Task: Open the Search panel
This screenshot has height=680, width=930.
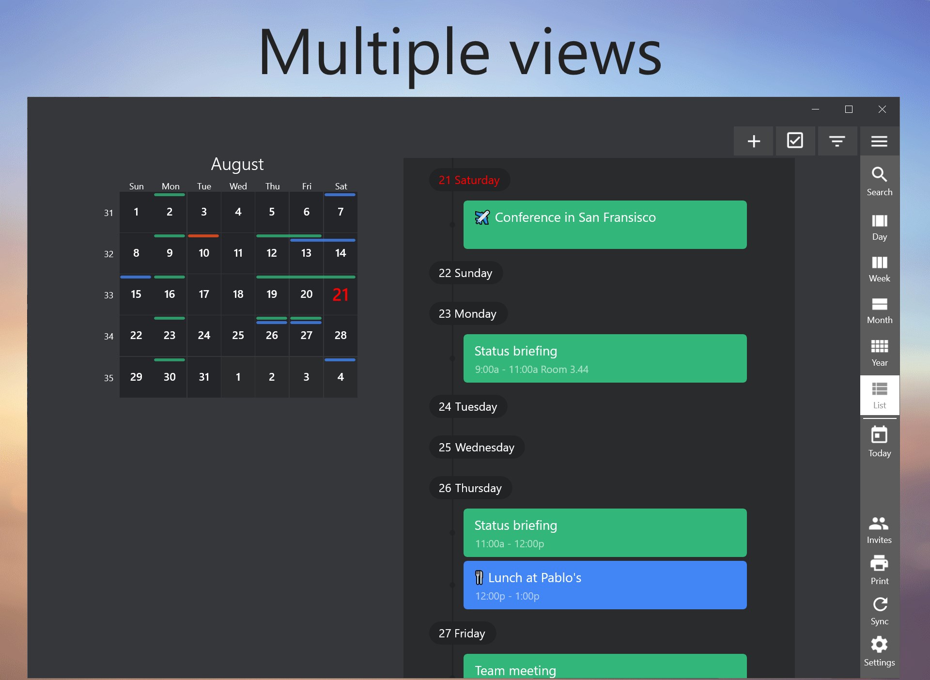Action: click(879, 180)
